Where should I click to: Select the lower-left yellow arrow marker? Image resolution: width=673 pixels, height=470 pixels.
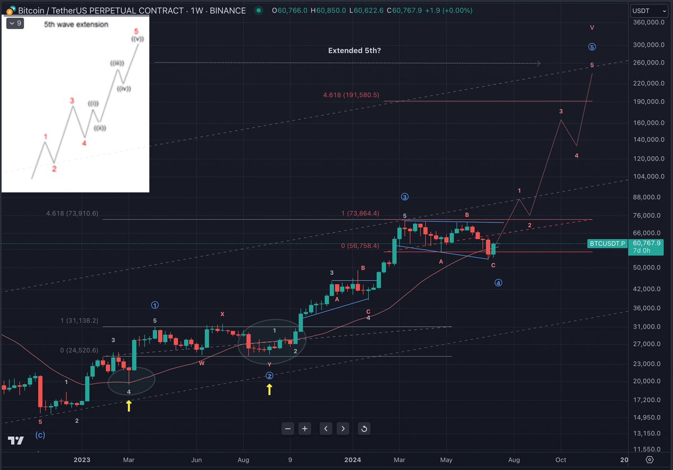pyautogui.click(x=129, y=406)
